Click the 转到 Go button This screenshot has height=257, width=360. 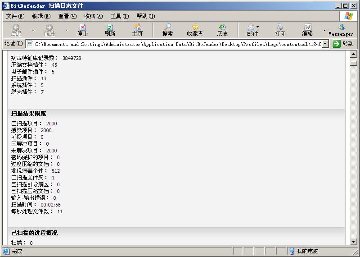344,43
